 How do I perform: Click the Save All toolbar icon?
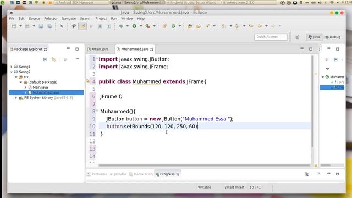click(50, 26)
